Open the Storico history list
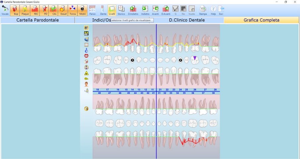This screenshot has height=159, width=300. click(x=121, y=10)
